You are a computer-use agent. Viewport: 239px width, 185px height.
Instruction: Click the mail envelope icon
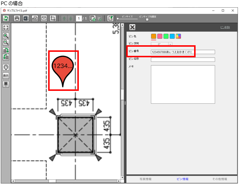[x=44, y=18]
